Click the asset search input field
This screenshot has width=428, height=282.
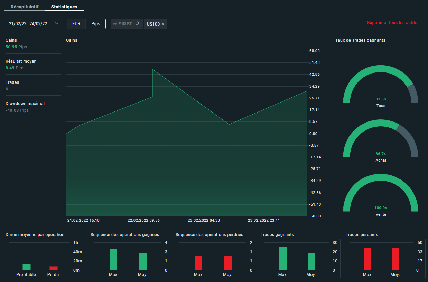click(123, 24)
